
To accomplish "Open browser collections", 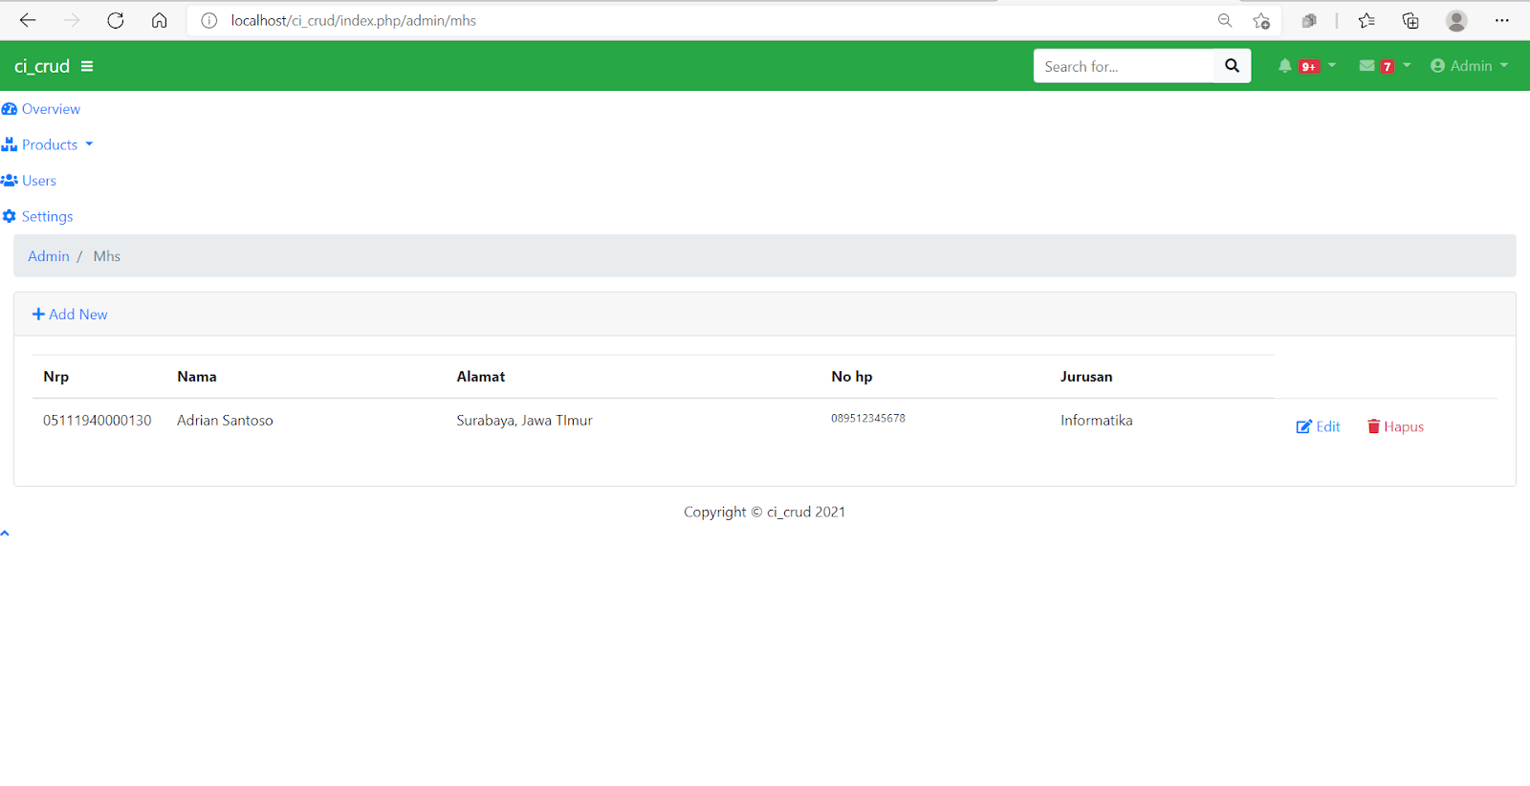I will tap(1410, 20).
